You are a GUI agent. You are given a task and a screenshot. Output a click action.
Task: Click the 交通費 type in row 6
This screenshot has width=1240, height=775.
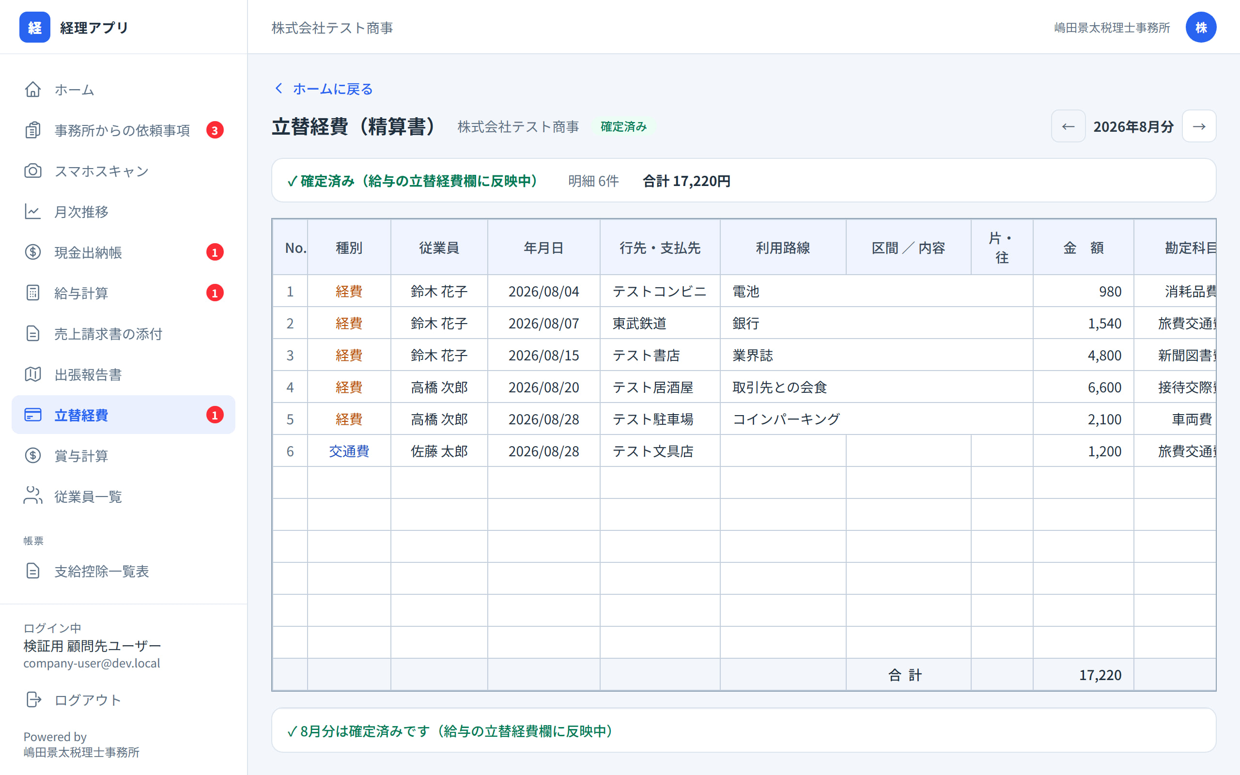pyautogui.click(x=349, y=451)
